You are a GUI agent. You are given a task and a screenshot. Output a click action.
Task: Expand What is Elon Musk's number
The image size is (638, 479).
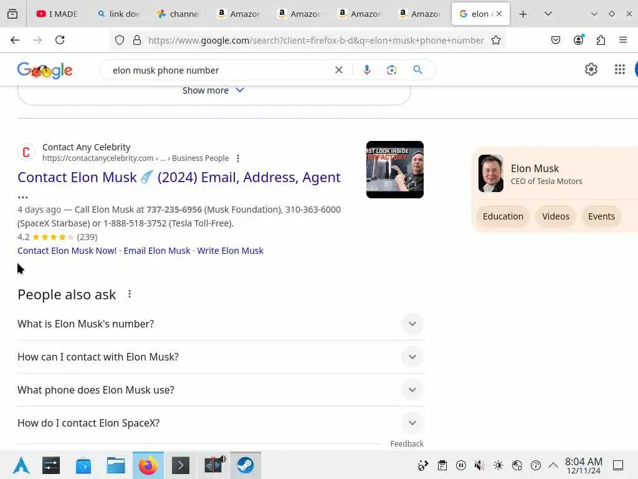[x=220, y=324]
